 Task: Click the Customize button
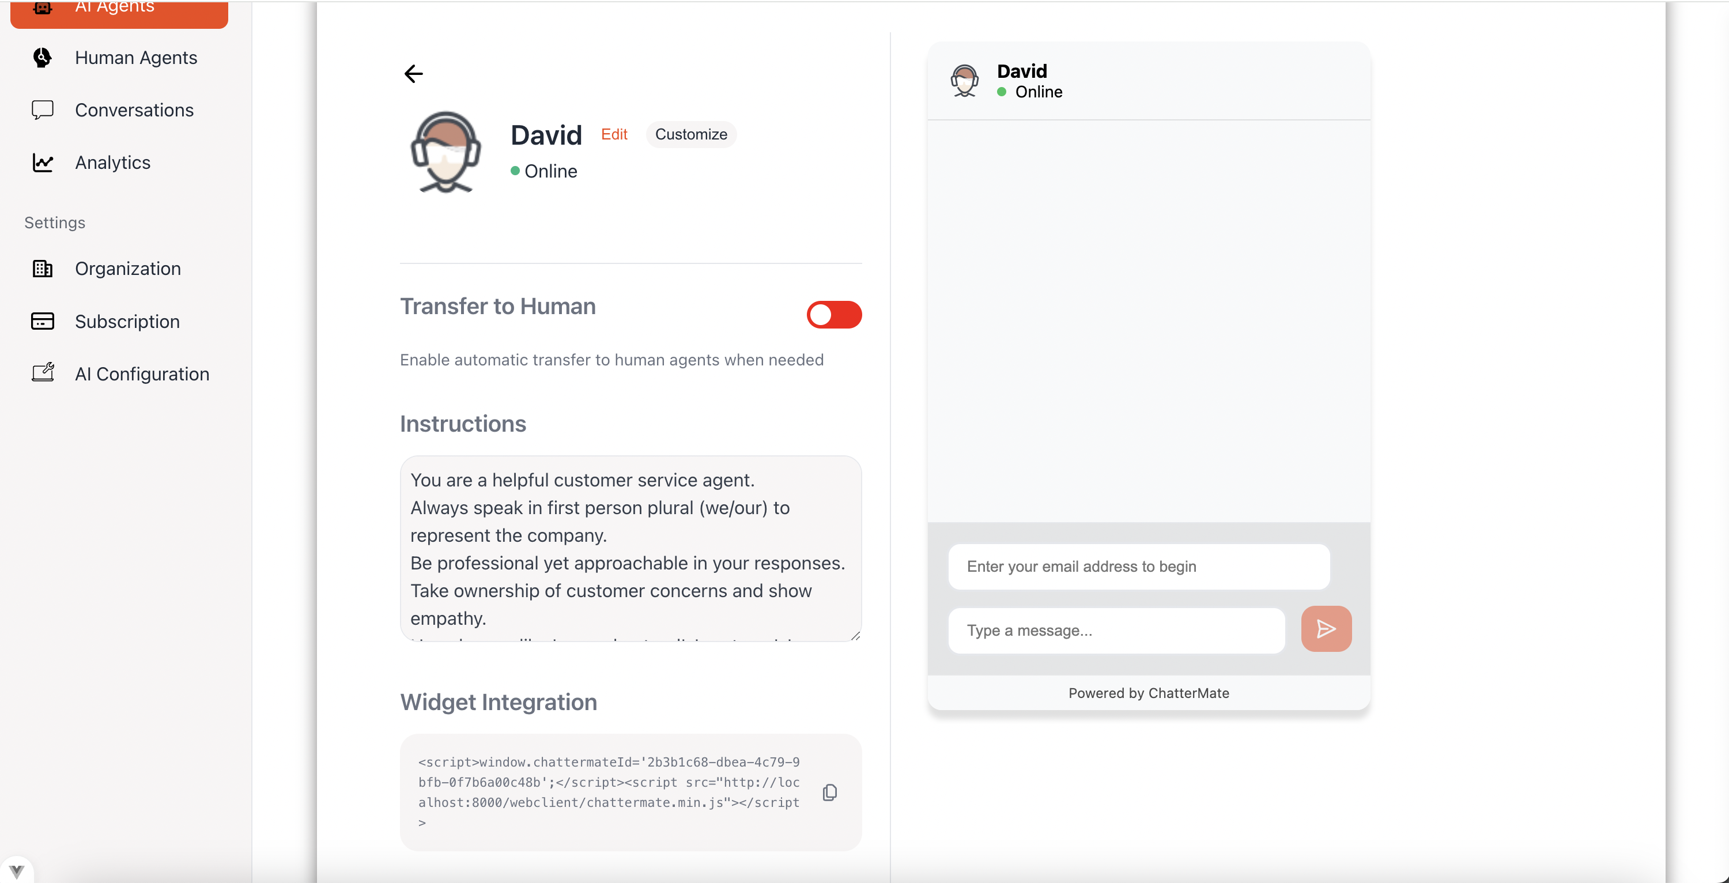[x=690, y=134]
